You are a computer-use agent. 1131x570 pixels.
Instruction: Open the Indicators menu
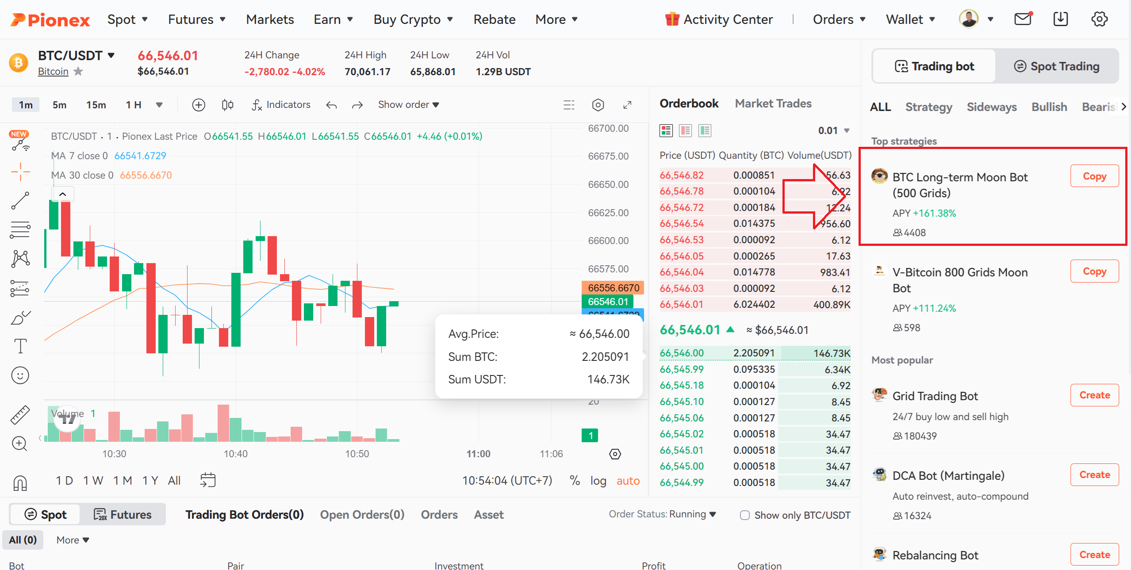click(x=281, y=105)
